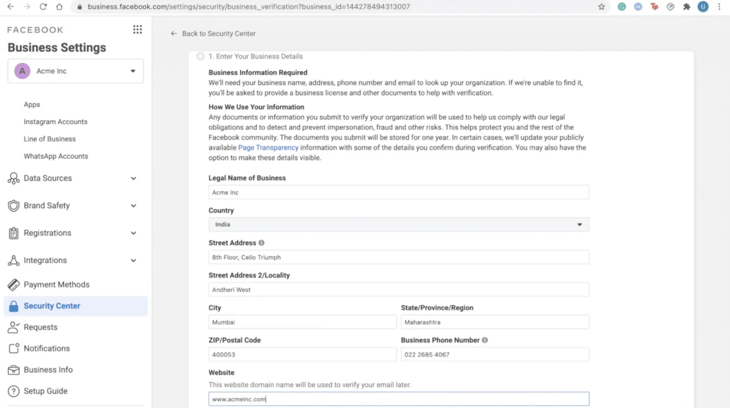Click the Notifications icon in sidebar
Screen dimensions: 730x408
(x=13, y=348)
